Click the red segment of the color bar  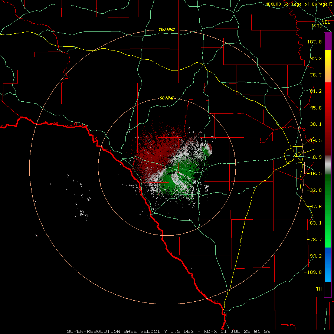328,119
